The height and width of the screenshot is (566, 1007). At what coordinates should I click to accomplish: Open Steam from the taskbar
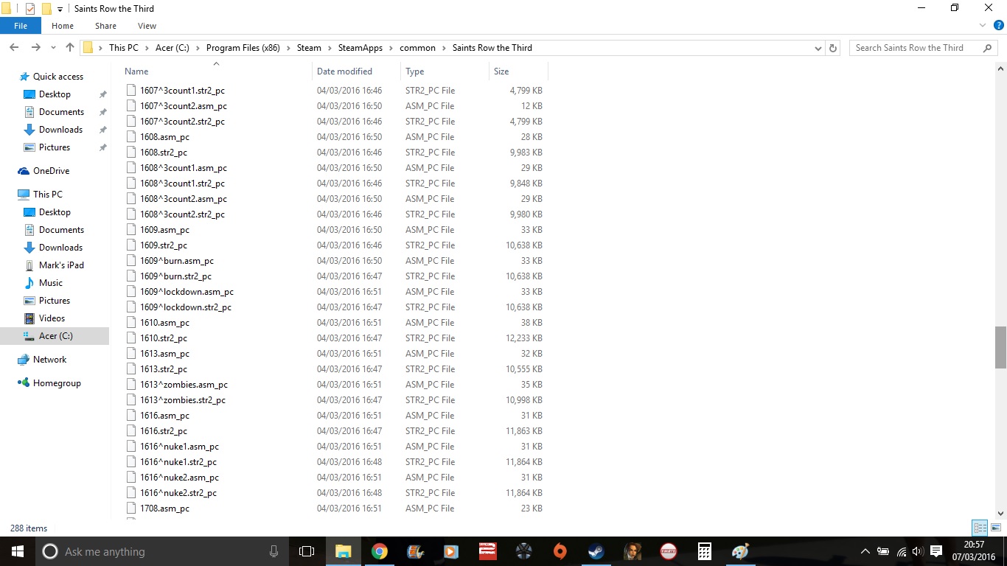click(x=596, y=551)
